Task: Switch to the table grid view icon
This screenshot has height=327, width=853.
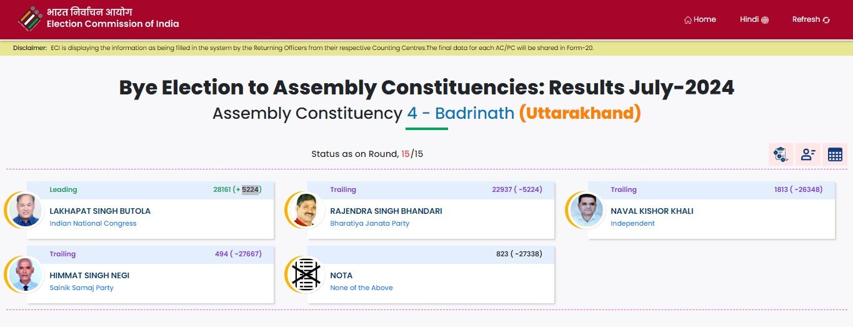Action: click(835, 154)
